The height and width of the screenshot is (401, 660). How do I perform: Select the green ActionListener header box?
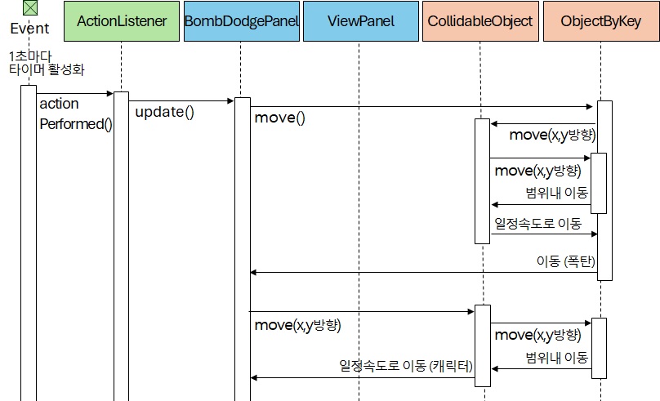tap(121, 21)
